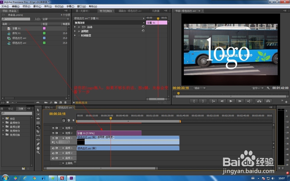The height and width of the screenshot is (181, 290).
Task: Step forward one frame
Action: [x=240, y=101]
